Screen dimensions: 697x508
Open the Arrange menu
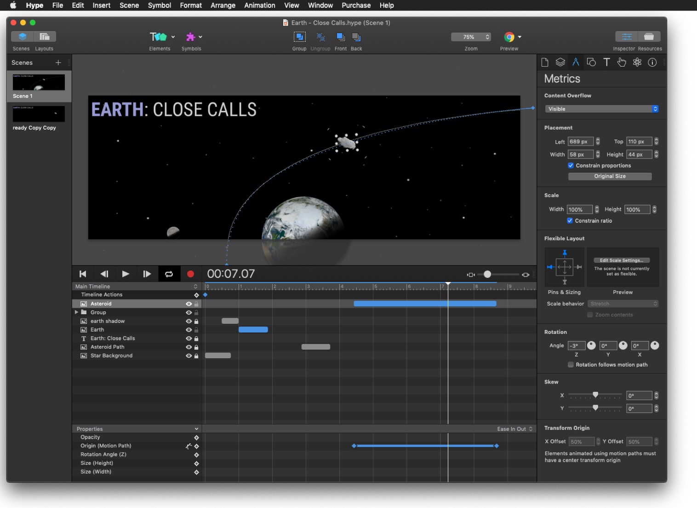tap(223, 6)
